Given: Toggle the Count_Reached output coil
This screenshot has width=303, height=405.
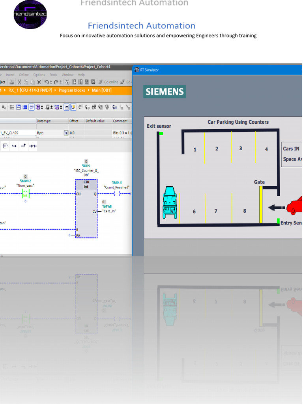Looking at the screenshot, I should click(x=116, y=194).
